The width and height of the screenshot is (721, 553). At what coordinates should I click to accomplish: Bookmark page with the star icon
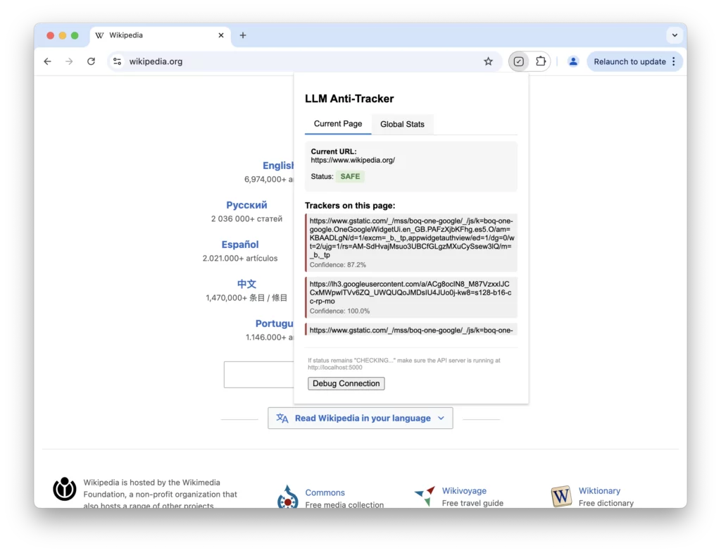tap(488, 61)
